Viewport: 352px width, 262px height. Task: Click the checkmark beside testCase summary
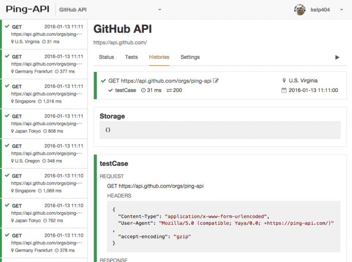[x=111, y=90]
